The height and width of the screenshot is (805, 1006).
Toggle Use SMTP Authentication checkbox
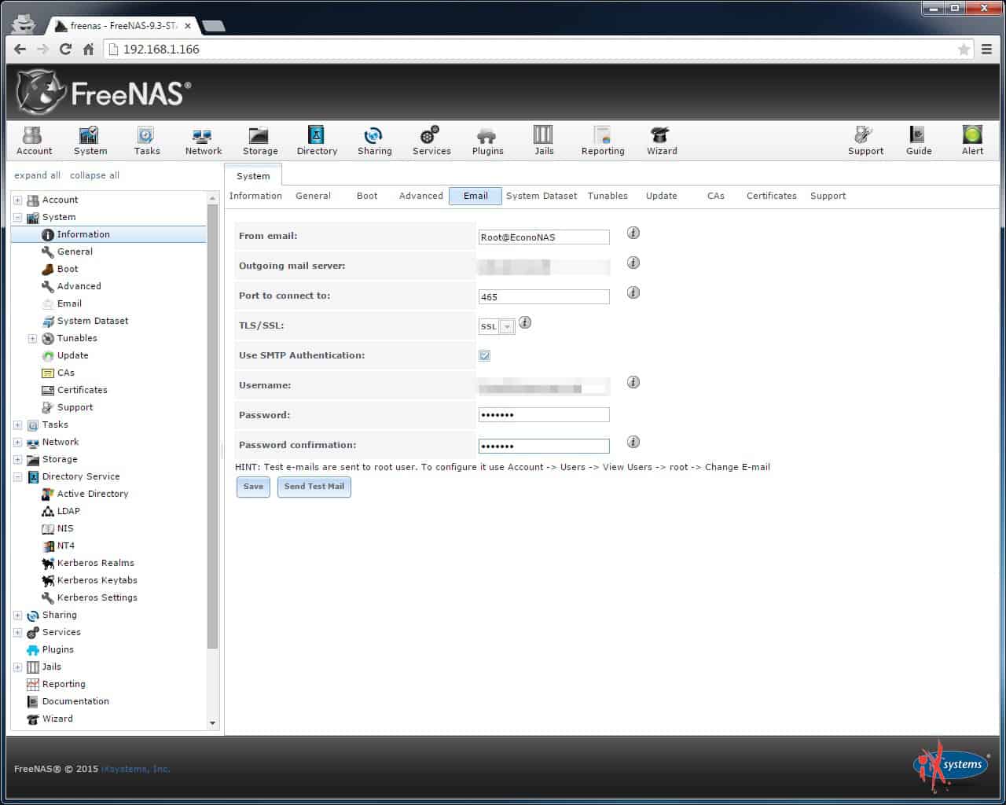(x=484, y=355)
